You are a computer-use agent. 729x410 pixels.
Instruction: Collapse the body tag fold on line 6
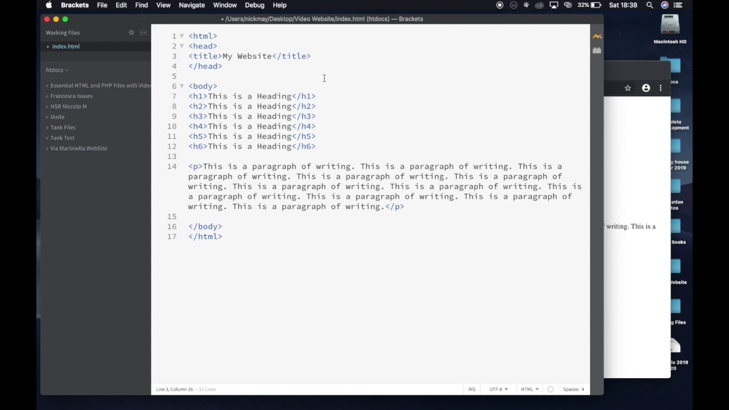182,86
